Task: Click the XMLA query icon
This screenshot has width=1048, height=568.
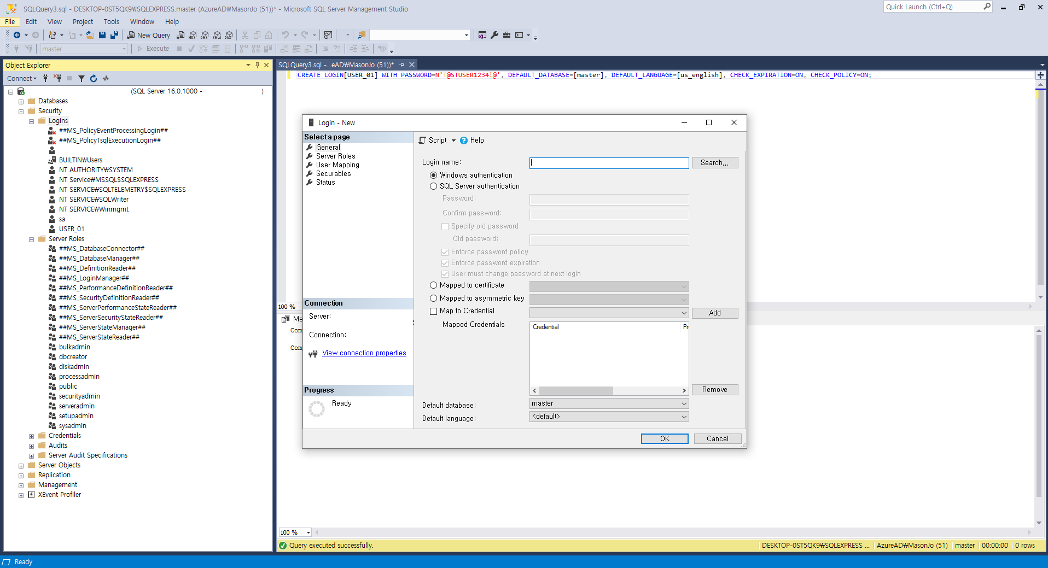Action: [x=217, y=35]
